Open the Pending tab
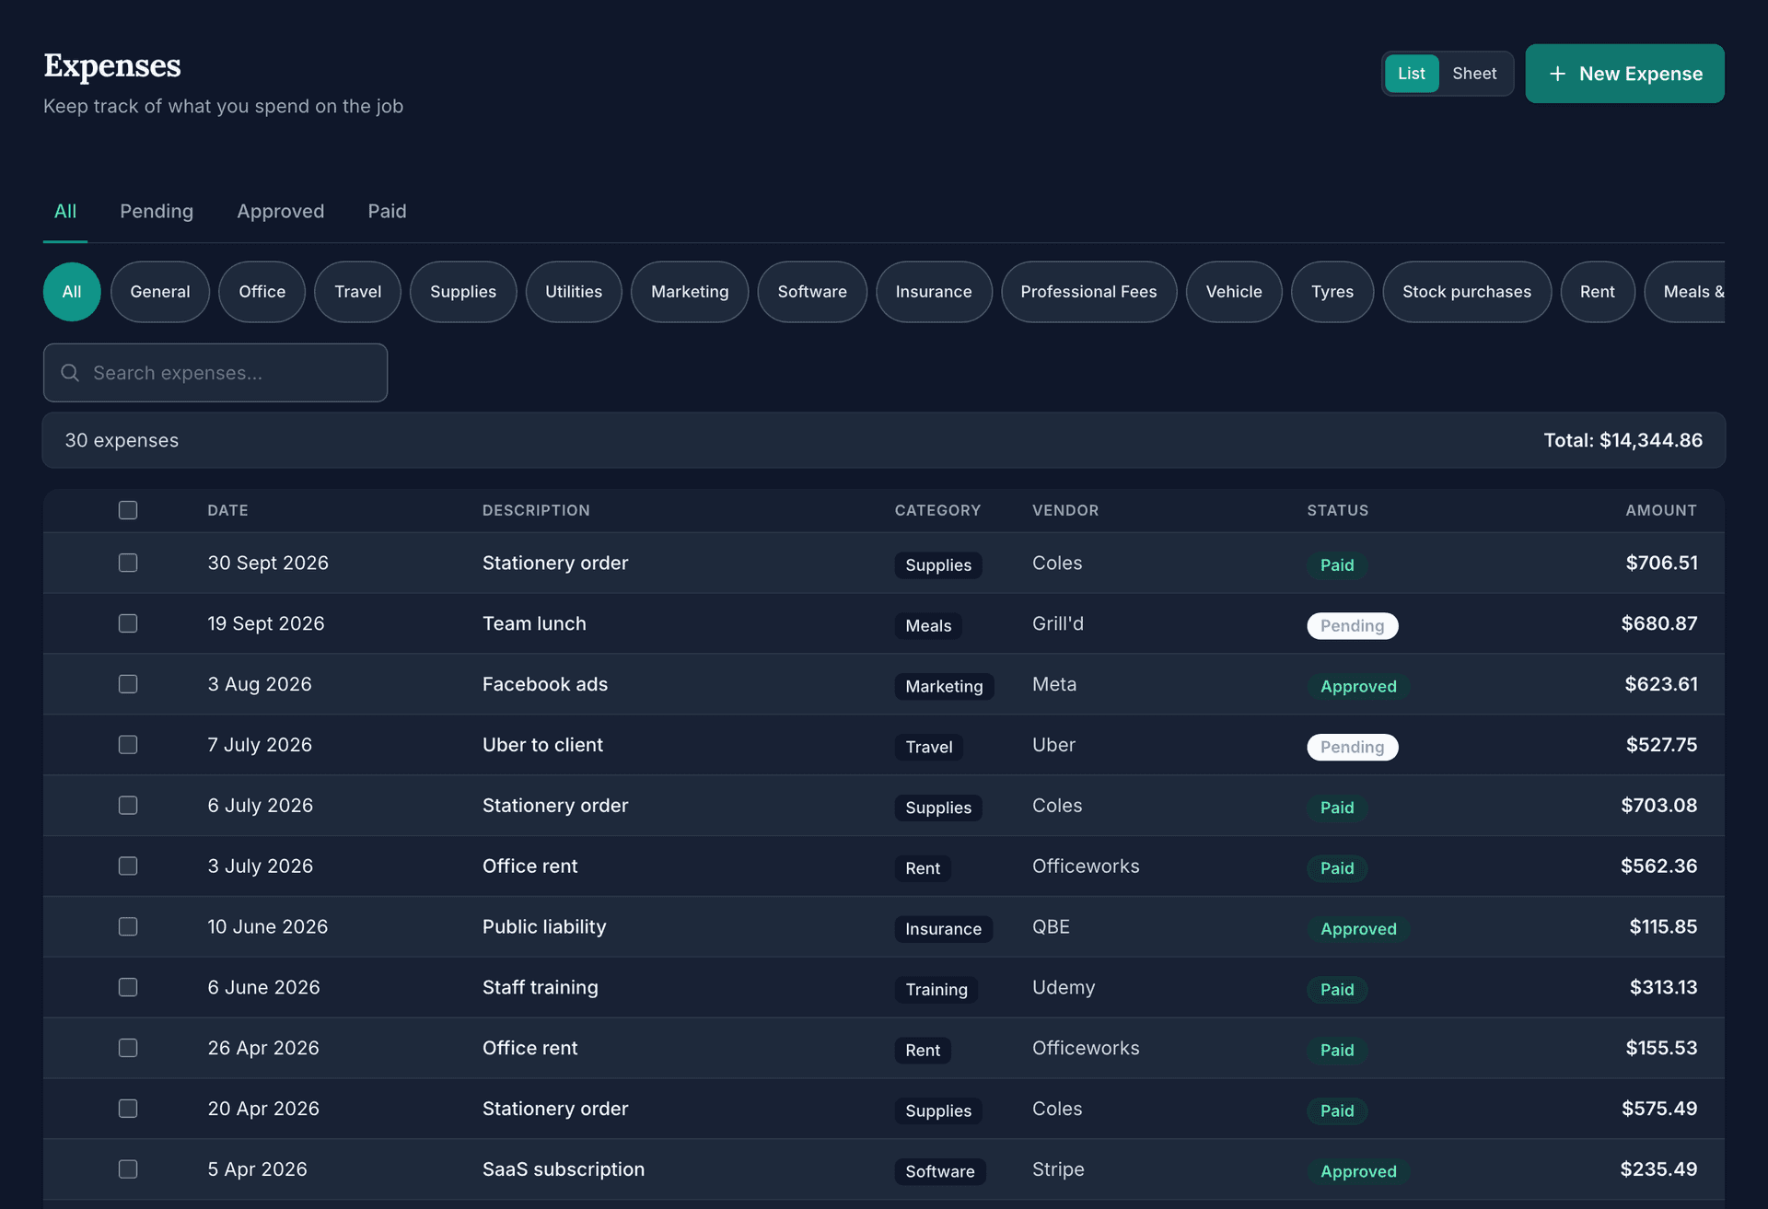The image size is (1768, 1209). point(157,212)
